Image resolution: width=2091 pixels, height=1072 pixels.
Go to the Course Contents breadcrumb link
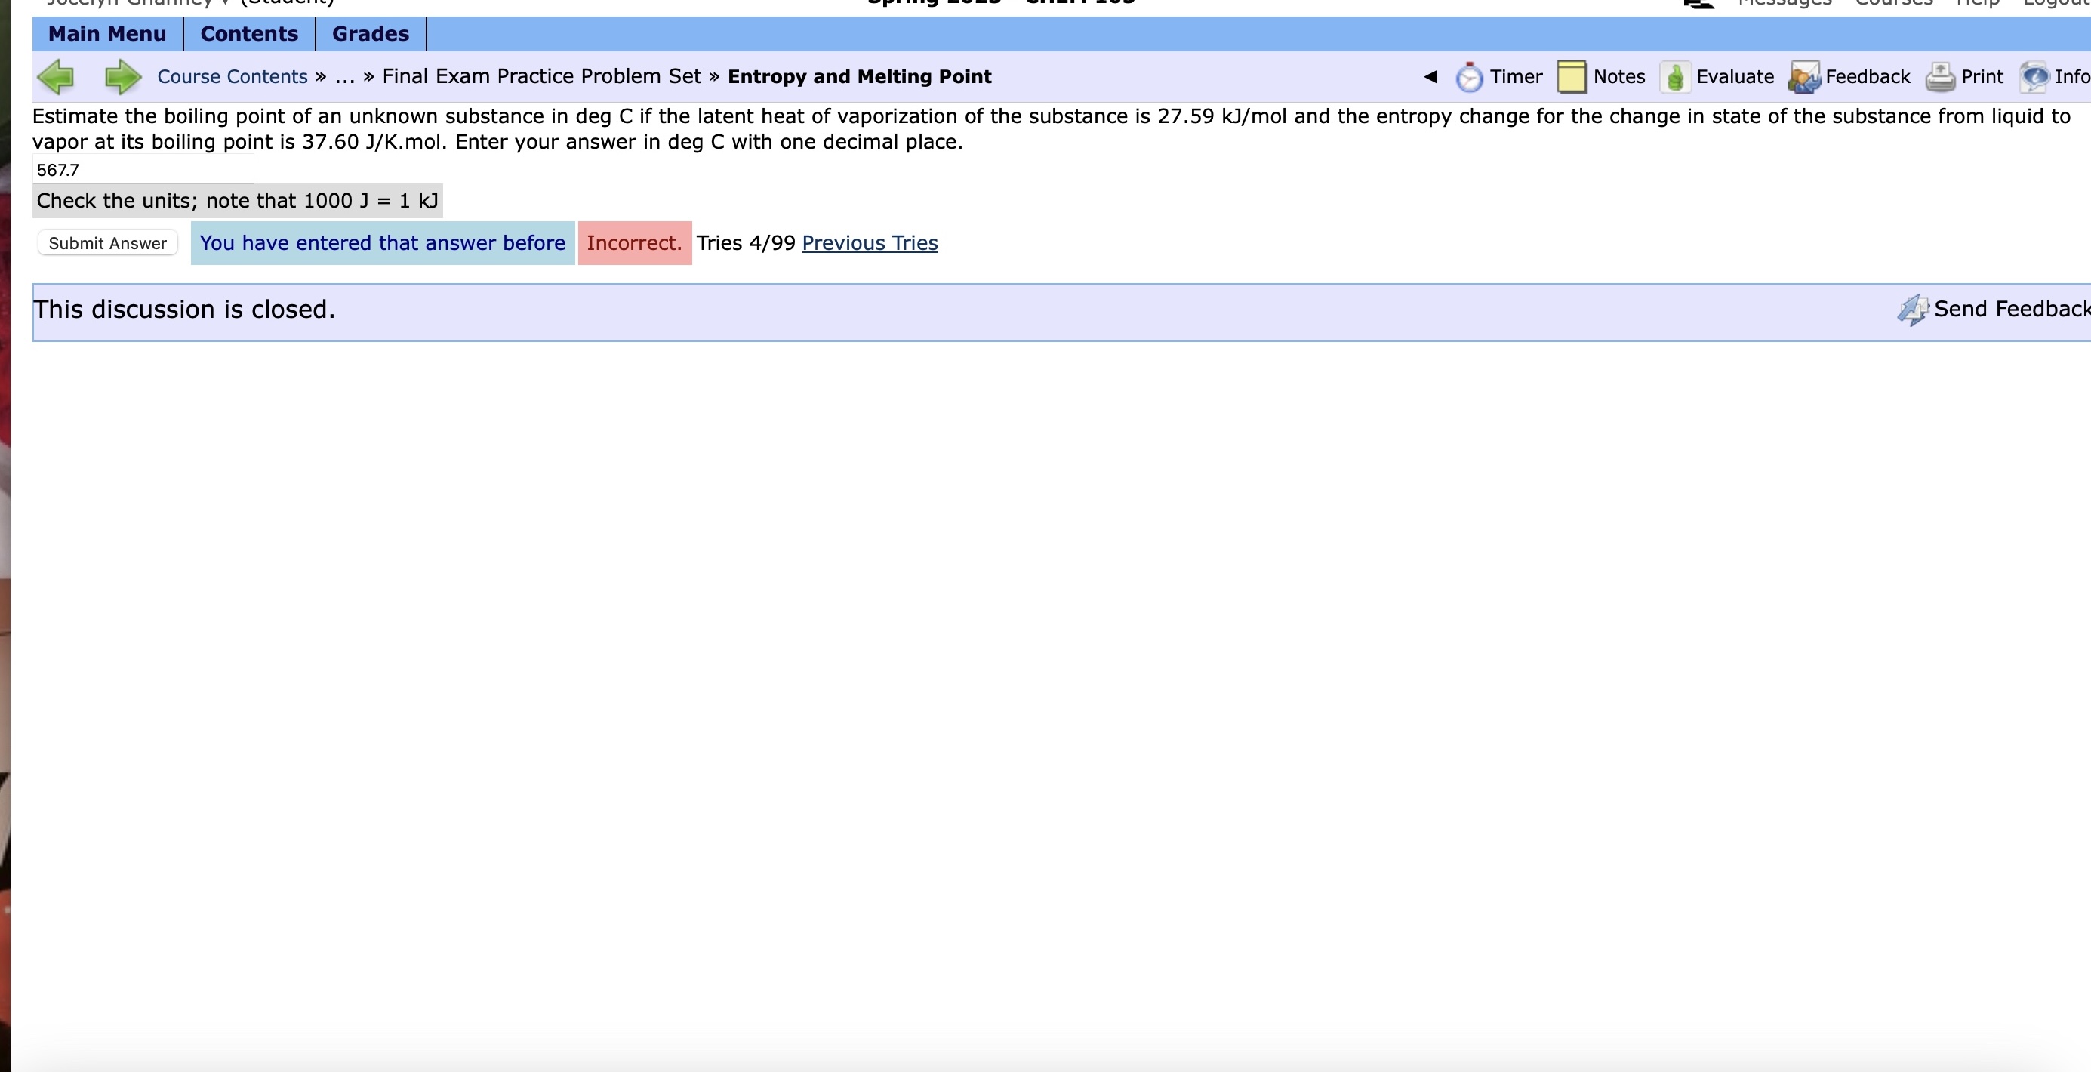(x=233, y=77)
